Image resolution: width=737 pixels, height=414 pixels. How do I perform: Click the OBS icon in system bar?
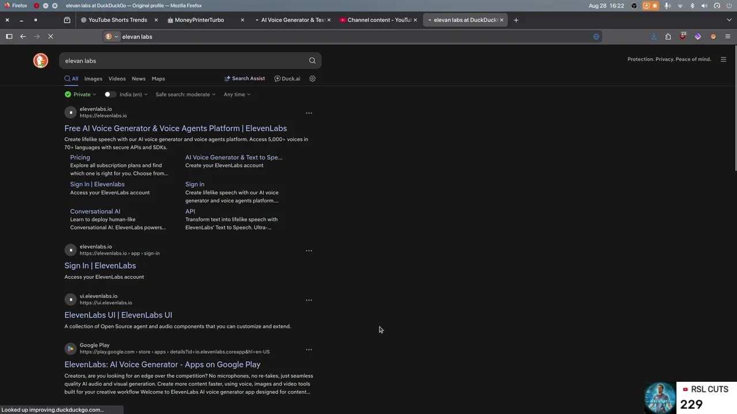(x=634, y=6)
